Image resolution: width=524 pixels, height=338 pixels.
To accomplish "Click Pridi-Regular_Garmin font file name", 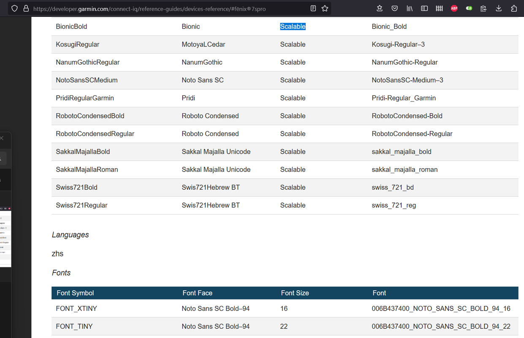I will click(404, 98).
